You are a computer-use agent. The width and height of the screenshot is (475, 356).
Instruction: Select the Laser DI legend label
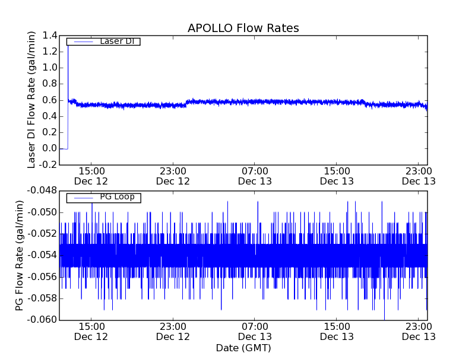(x=117, y=41)
